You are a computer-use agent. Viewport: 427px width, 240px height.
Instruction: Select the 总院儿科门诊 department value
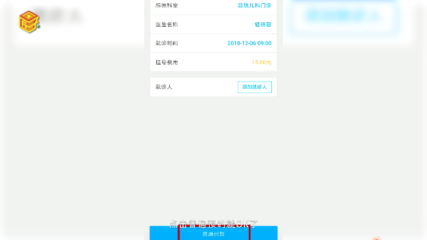point(255,5)
